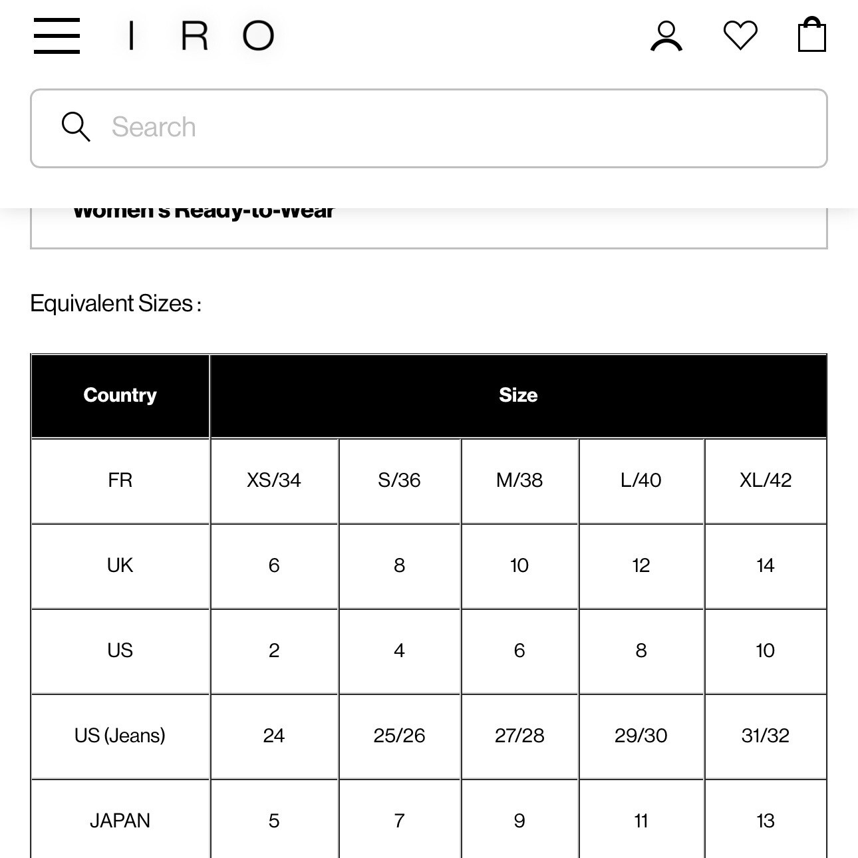Screen dimensions: 858x858
Task: Open the hamburger navigation menu
Action: coord(57,36)
